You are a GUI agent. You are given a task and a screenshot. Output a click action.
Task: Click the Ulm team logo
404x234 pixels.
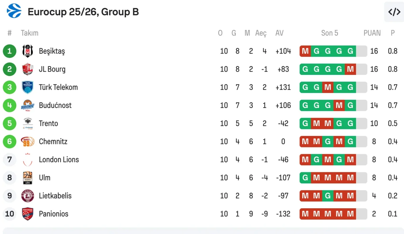[x=28, y=178]
